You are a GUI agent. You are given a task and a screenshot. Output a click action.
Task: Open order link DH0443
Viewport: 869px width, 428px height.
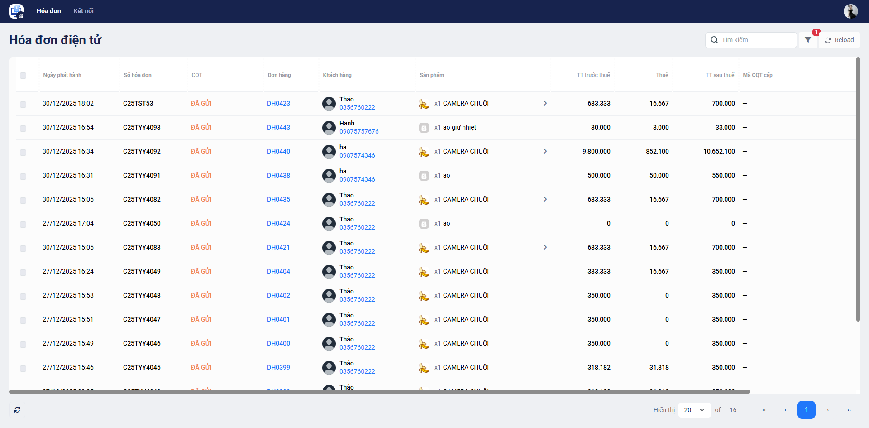click(278, 128)
